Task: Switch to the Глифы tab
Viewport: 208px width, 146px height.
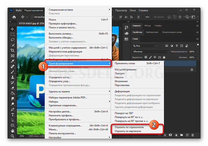Action: coord(158,26)
